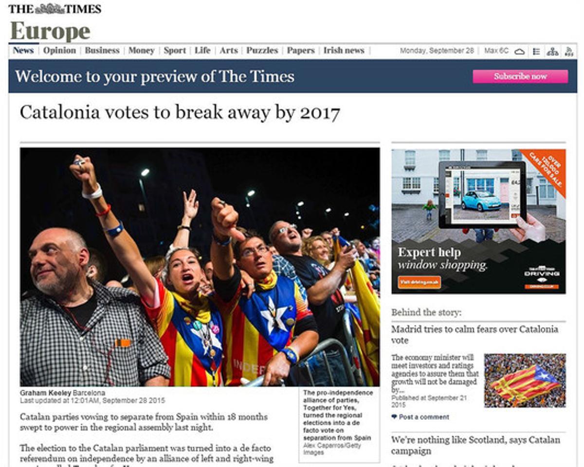The image size is (584, 467).
Task: Open We're nothing like Scotland article link
Action: pos(475,445)
